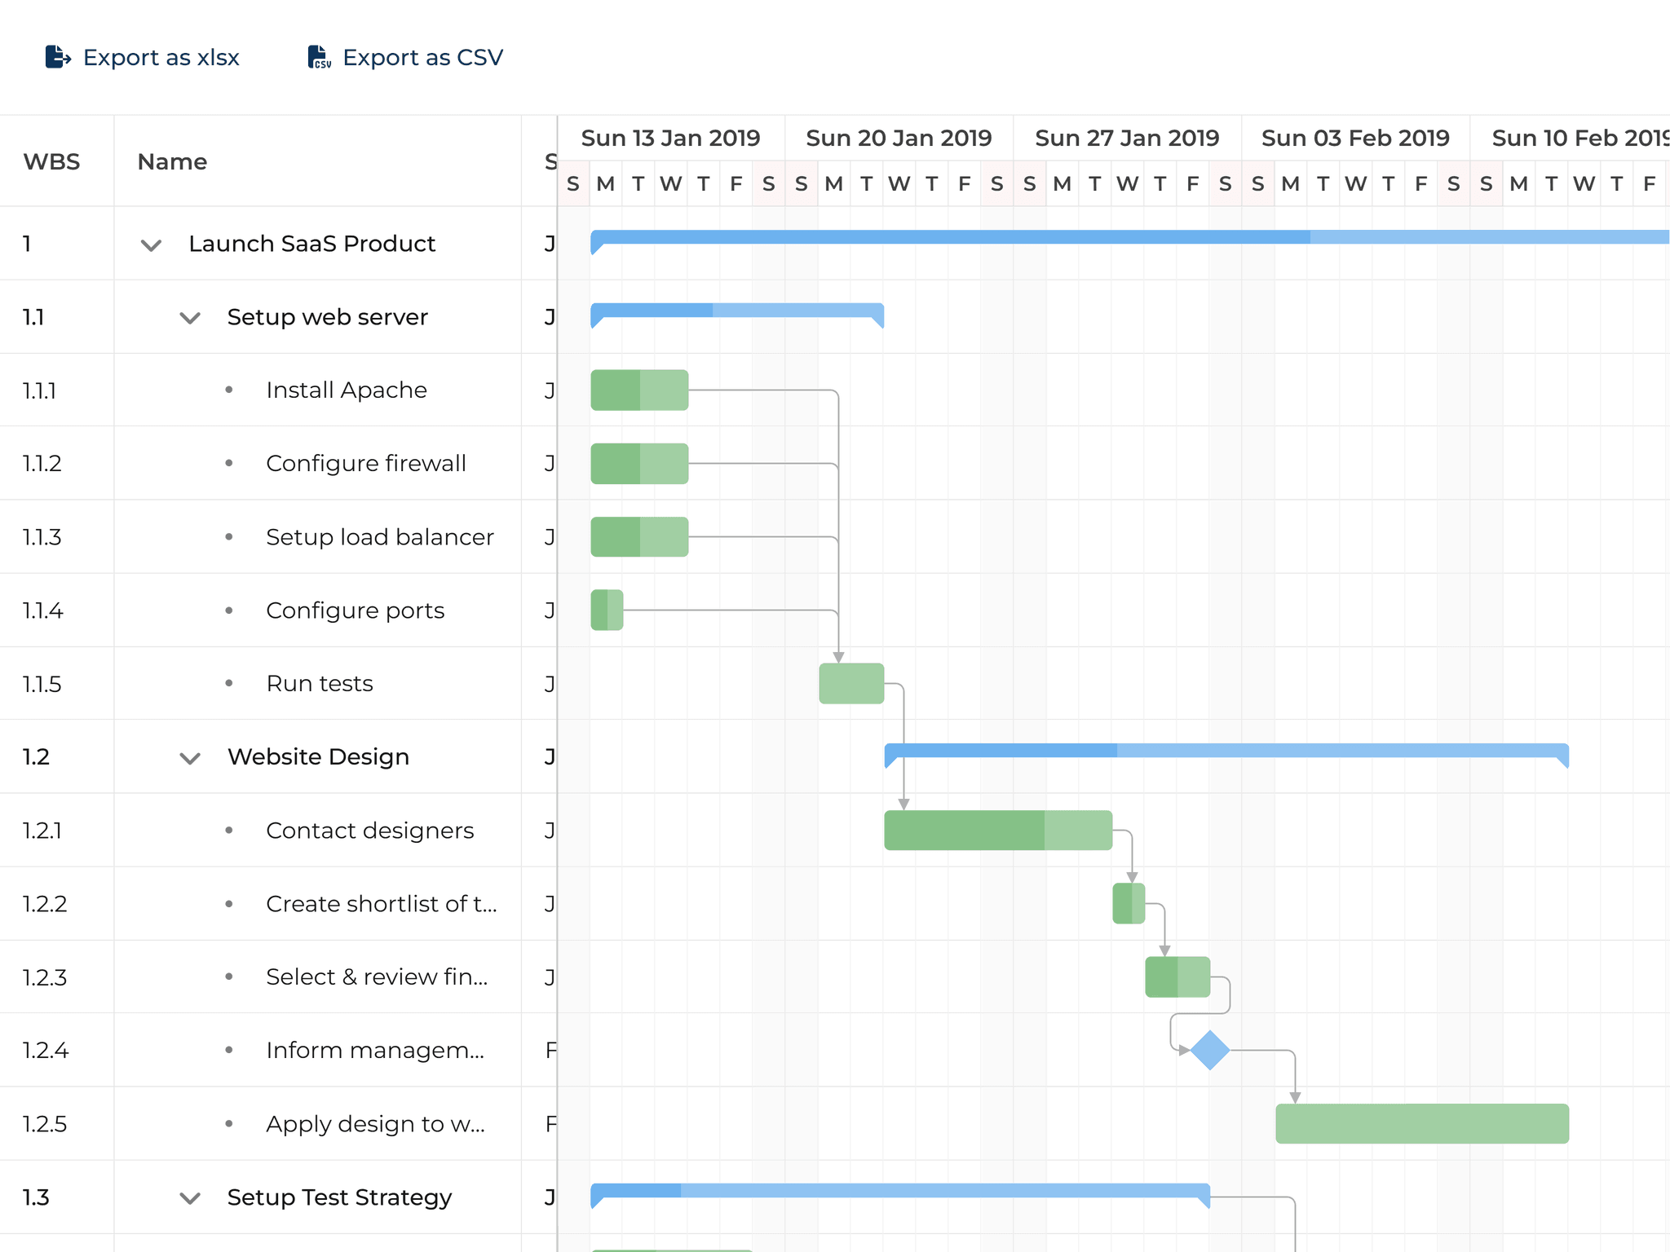The image size is (1670, 1252).
Task: Click the dot icon beside Contact designers
Action: pyautogui.click(x=229, y=830)
